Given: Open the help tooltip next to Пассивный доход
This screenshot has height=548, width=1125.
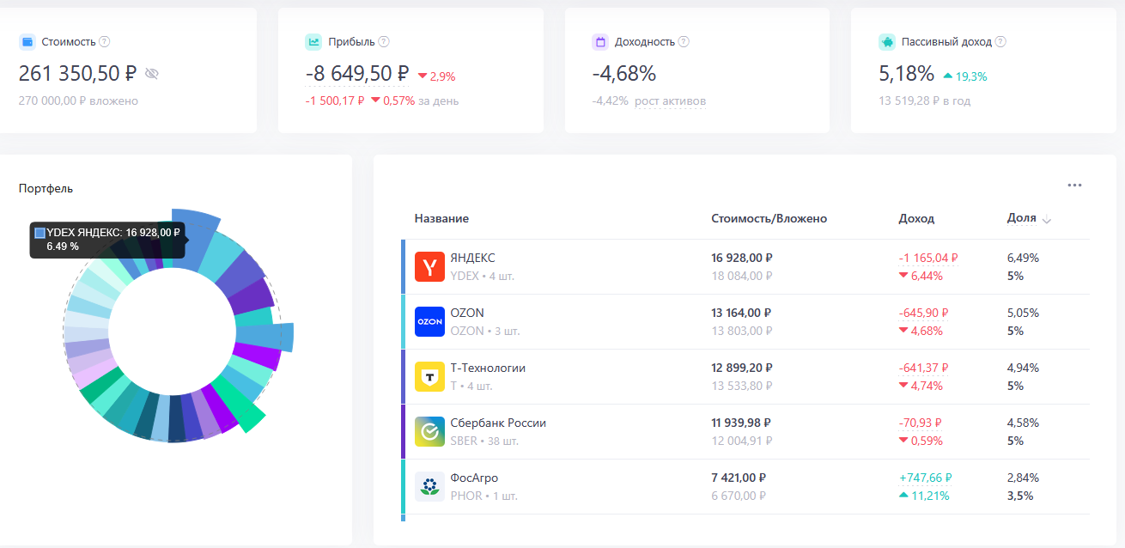Looking at the screenshot, I should tap(1000, 41).
